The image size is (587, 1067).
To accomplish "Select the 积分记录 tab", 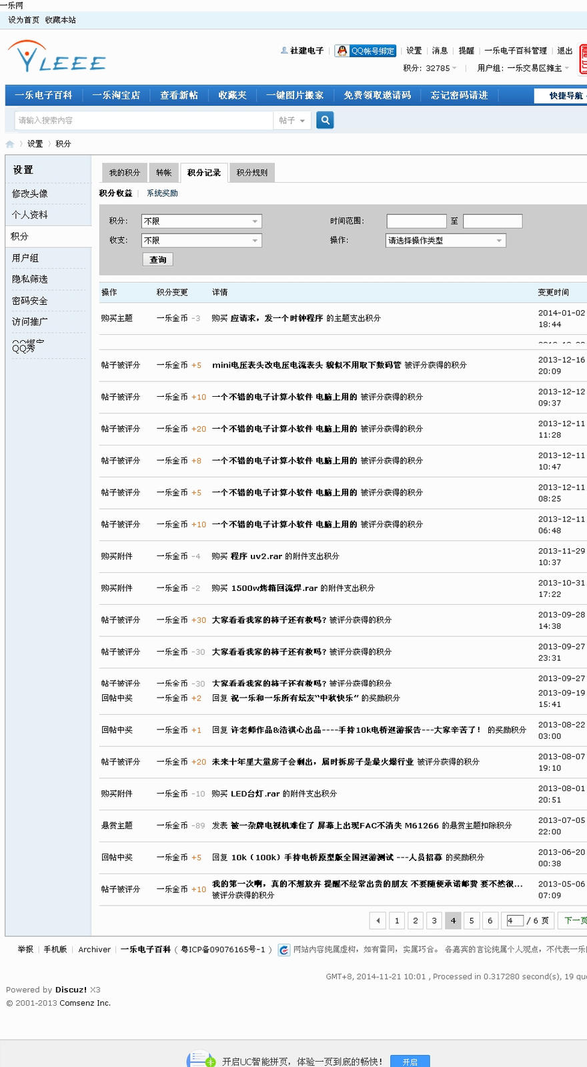I will [x=204, y=173].
